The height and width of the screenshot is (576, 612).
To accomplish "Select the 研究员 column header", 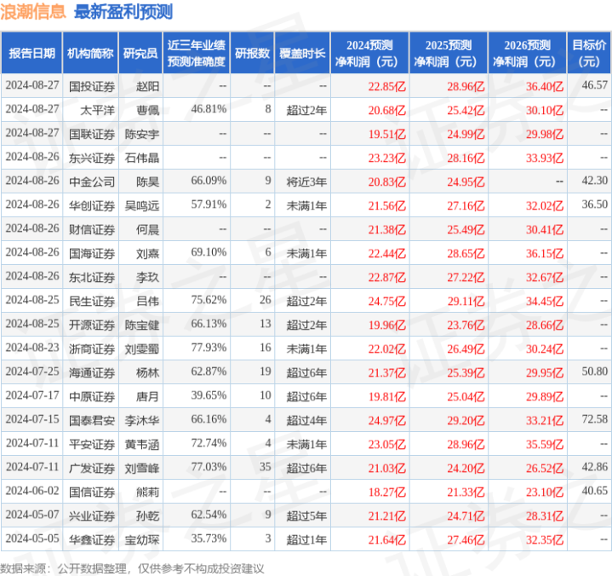I will (x=140, y=53).
